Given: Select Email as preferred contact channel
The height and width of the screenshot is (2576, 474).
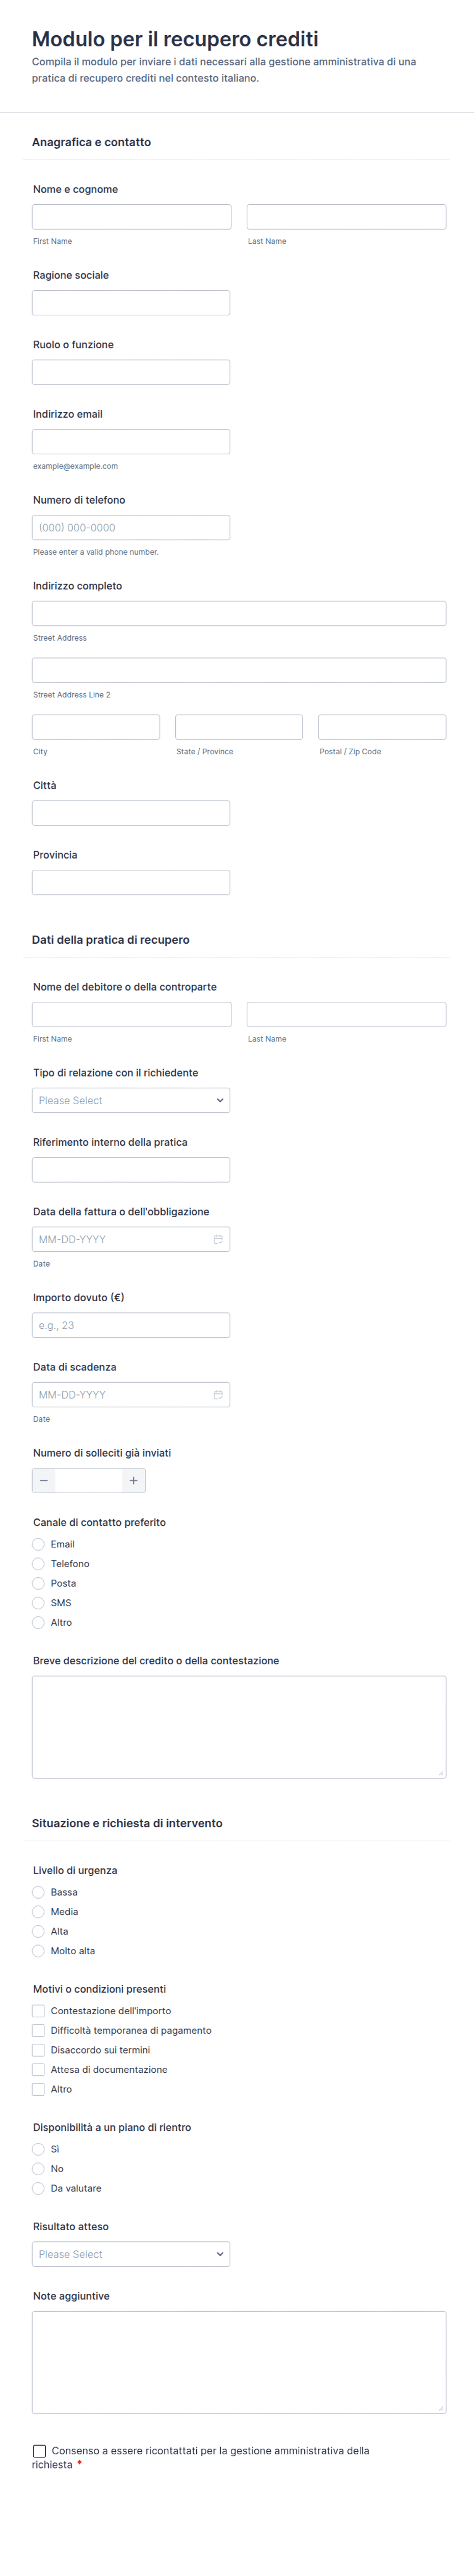Looking at the screenshot, I should 39,1544.
